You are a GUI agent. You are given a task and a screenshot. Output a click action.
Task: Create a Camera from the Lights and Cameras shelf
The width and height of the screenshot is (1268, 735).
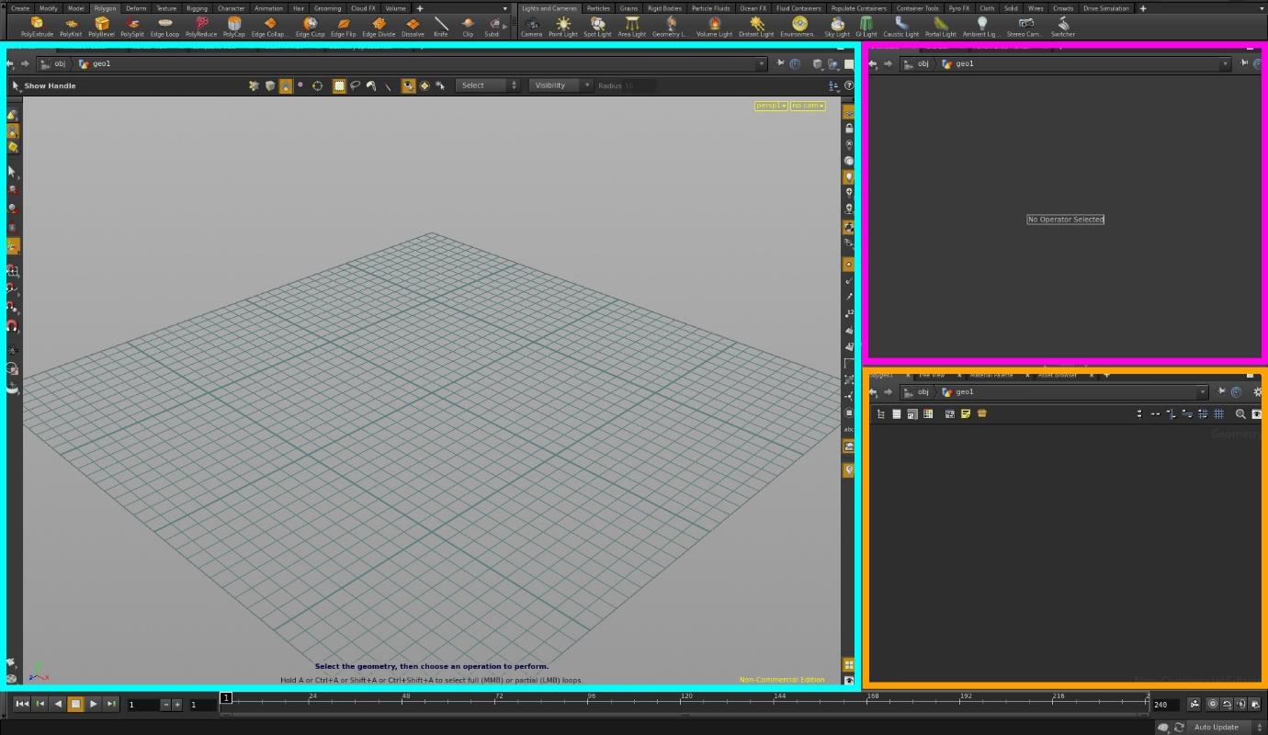(531, 25)
